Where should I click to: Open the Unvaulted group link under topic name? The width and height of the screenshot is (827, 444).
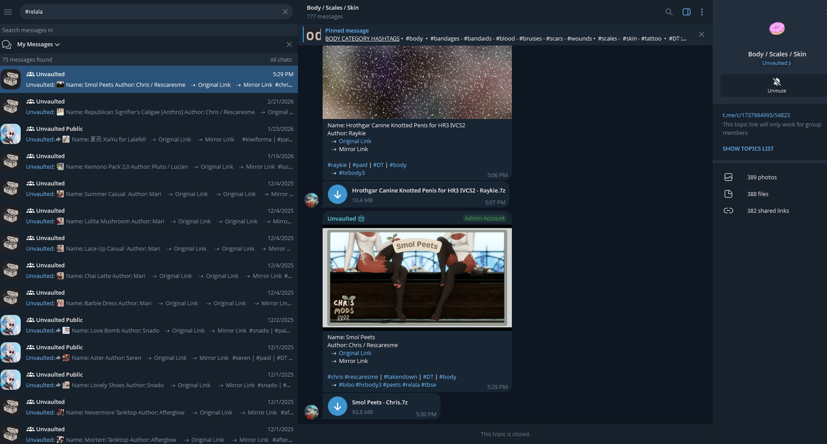point(776,63)
